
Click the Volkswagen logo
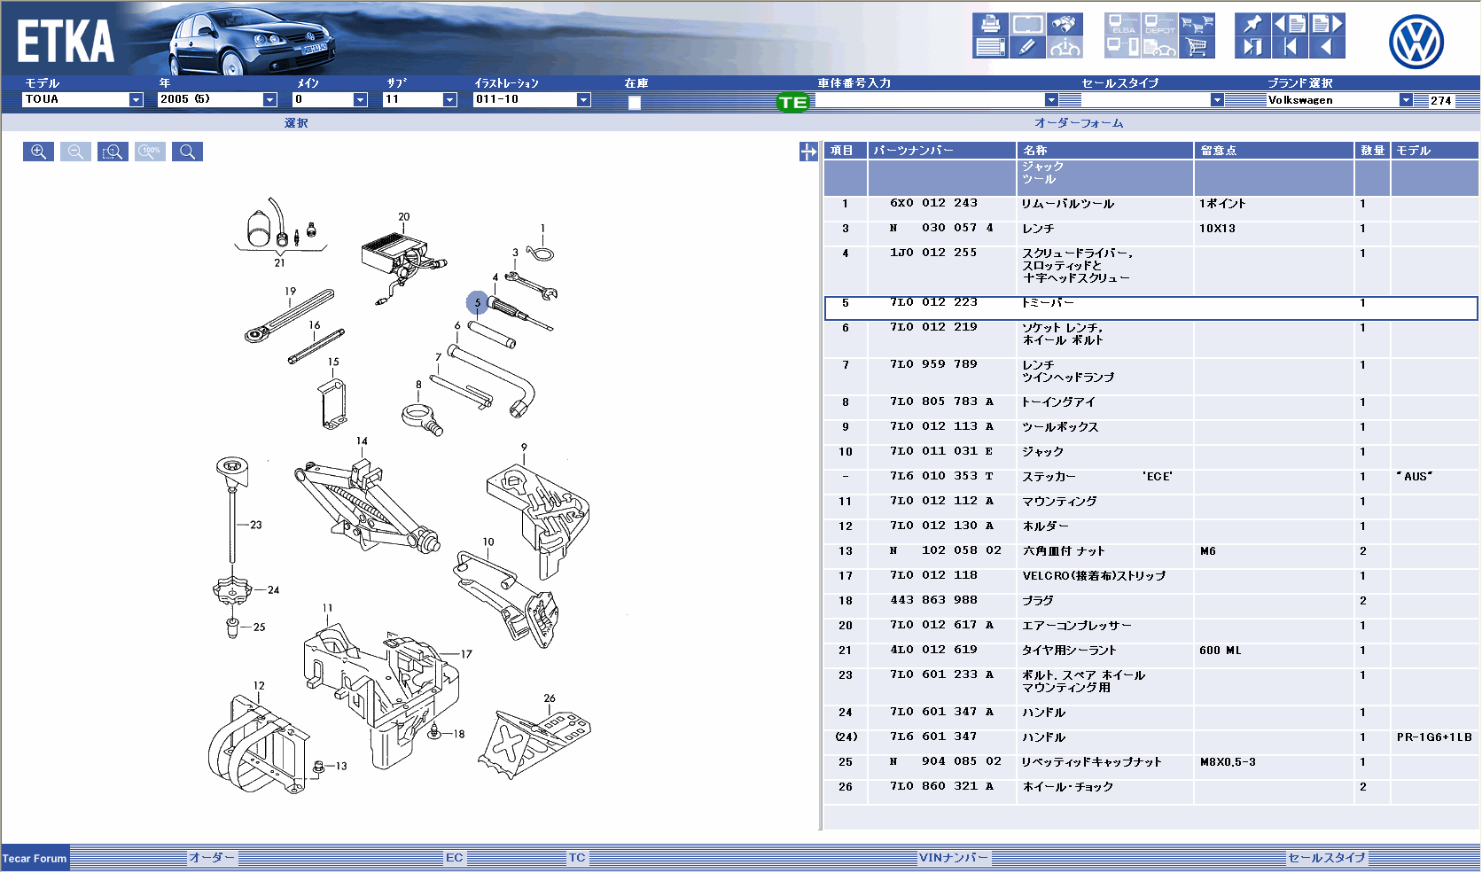[1416, 42]
